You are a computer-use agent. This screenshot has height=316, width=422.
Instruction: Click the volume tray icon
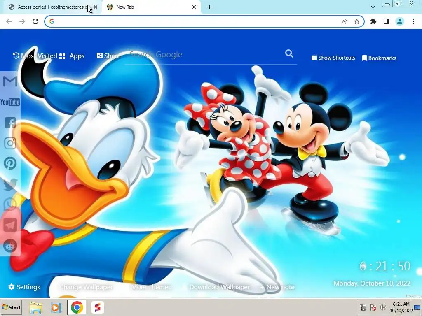point(382,307)
